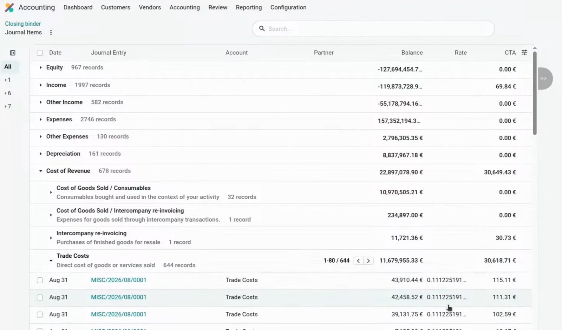This screenshot has width=562, height=330.
Task: Open the Vendors menu
Action: tap(150, 7)
